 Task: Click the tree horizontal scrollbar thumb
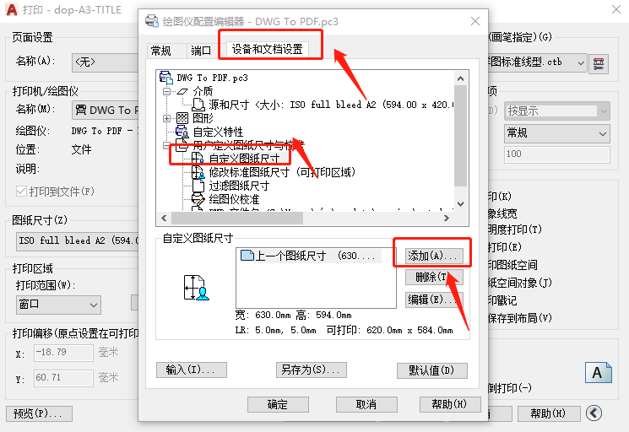pos(237,219)
